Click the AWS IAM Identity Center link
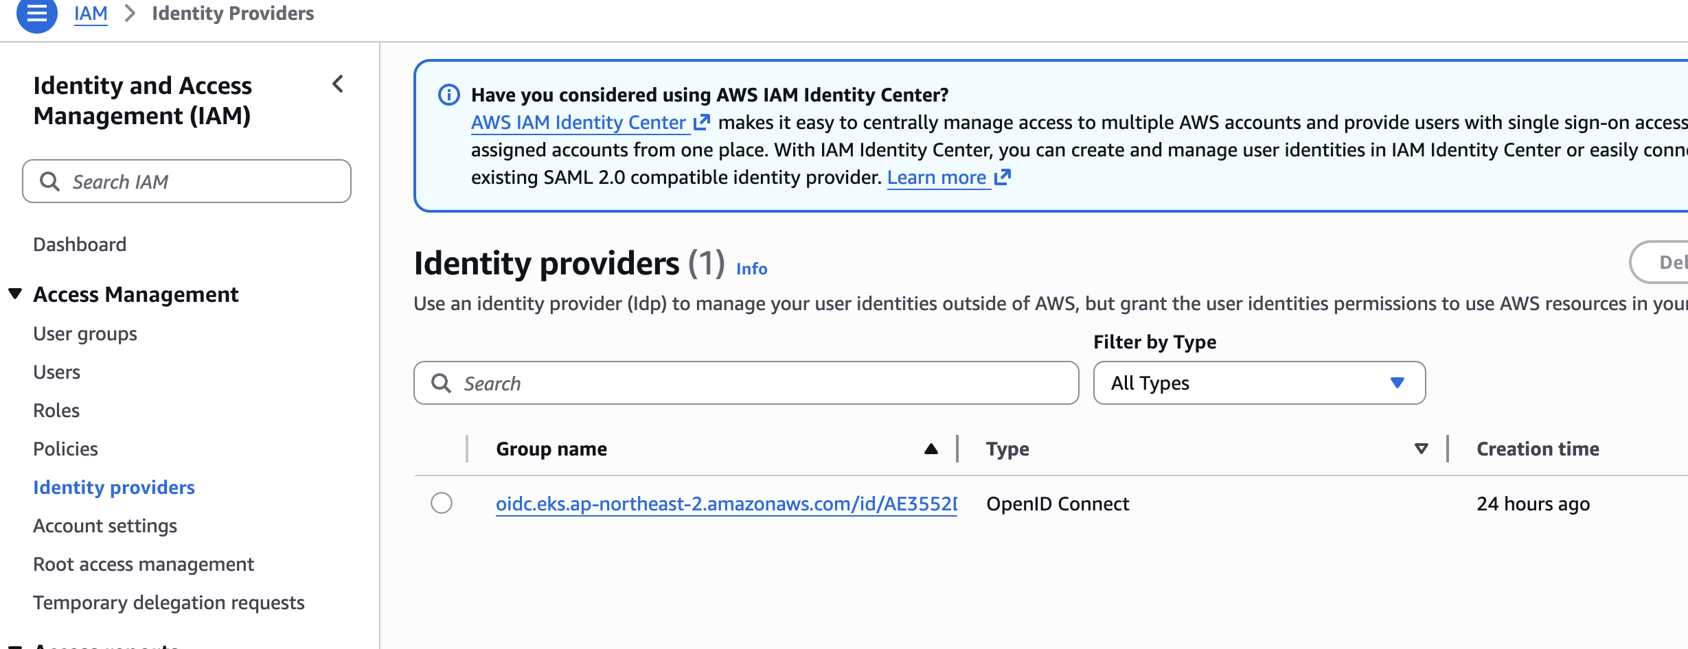 click(578, 122)
